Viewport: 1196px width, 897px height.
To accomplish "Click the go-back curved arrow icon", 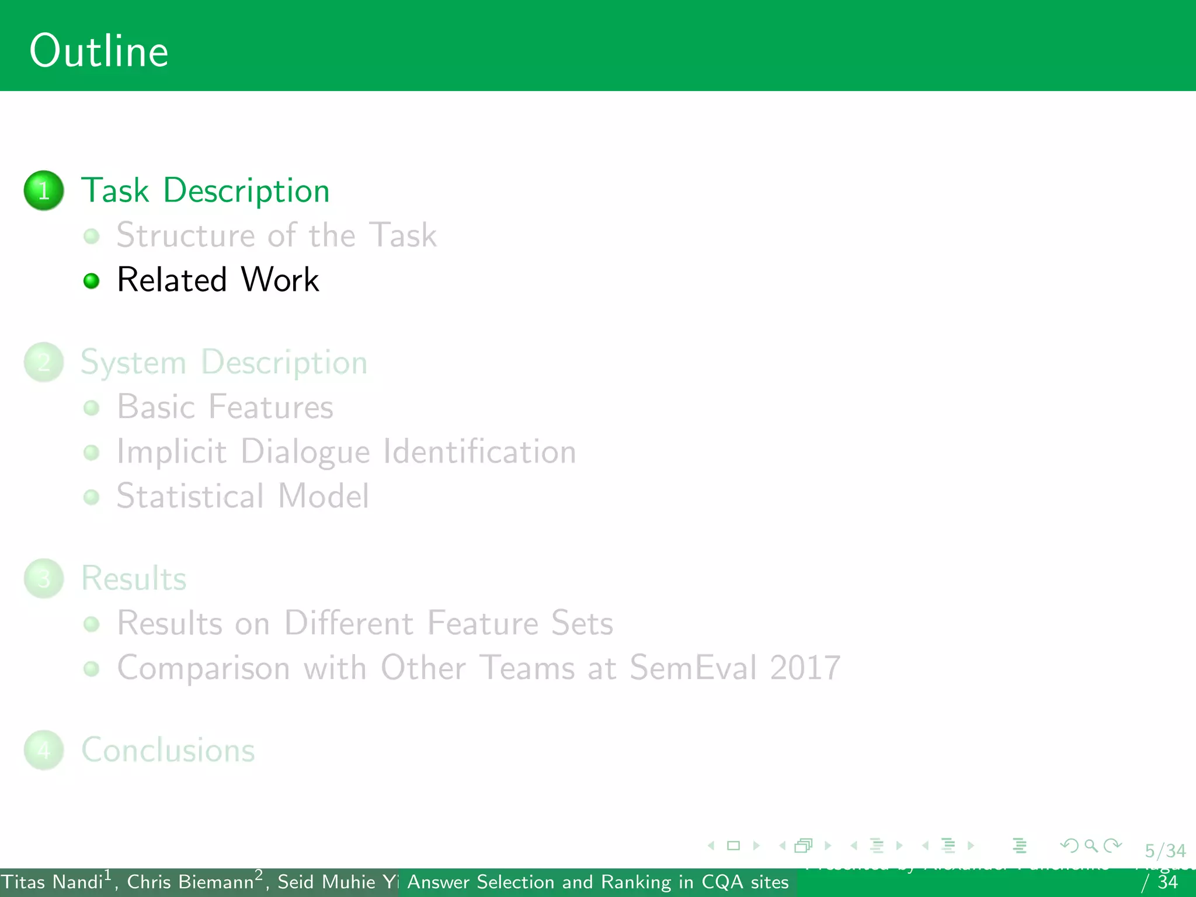I will point(1069,846).
